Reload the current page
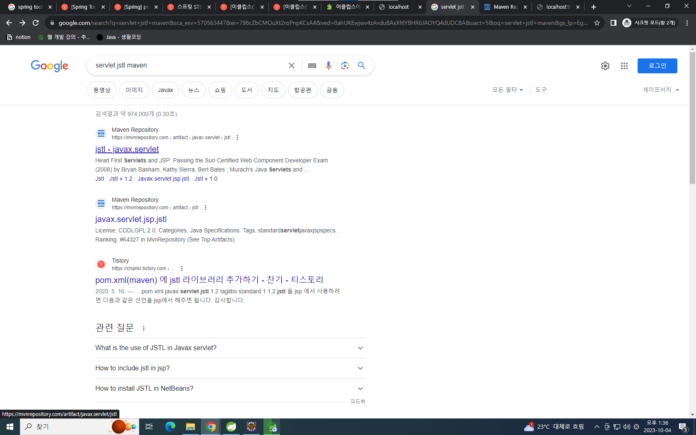Viewport: 696px width, 435px height. coord(36,23)
